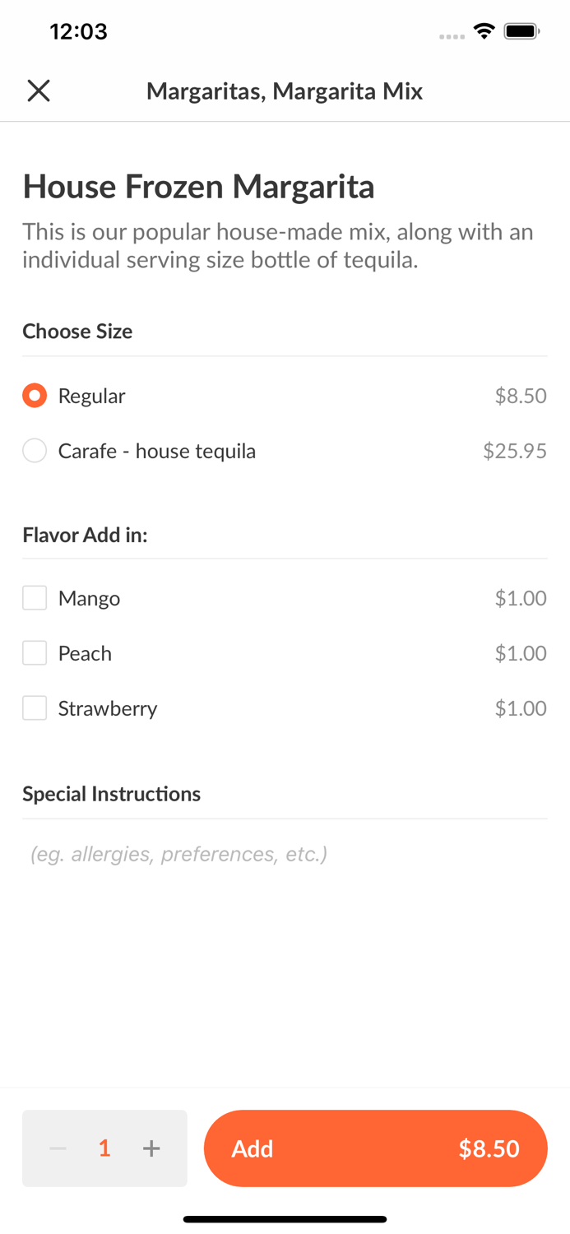Tap the $8.50 price on the Add button
This screenshot has height=1234, width=570.
[x=489, y=1148]
